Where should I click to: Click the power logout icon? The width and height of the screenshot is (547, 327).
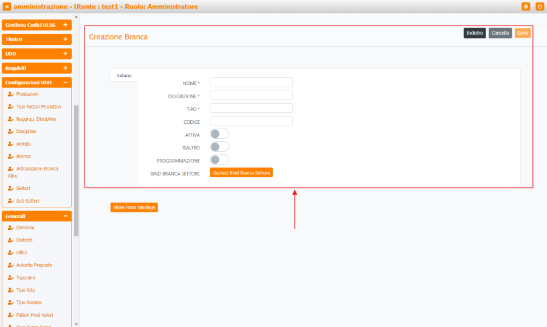click(540, 7)
